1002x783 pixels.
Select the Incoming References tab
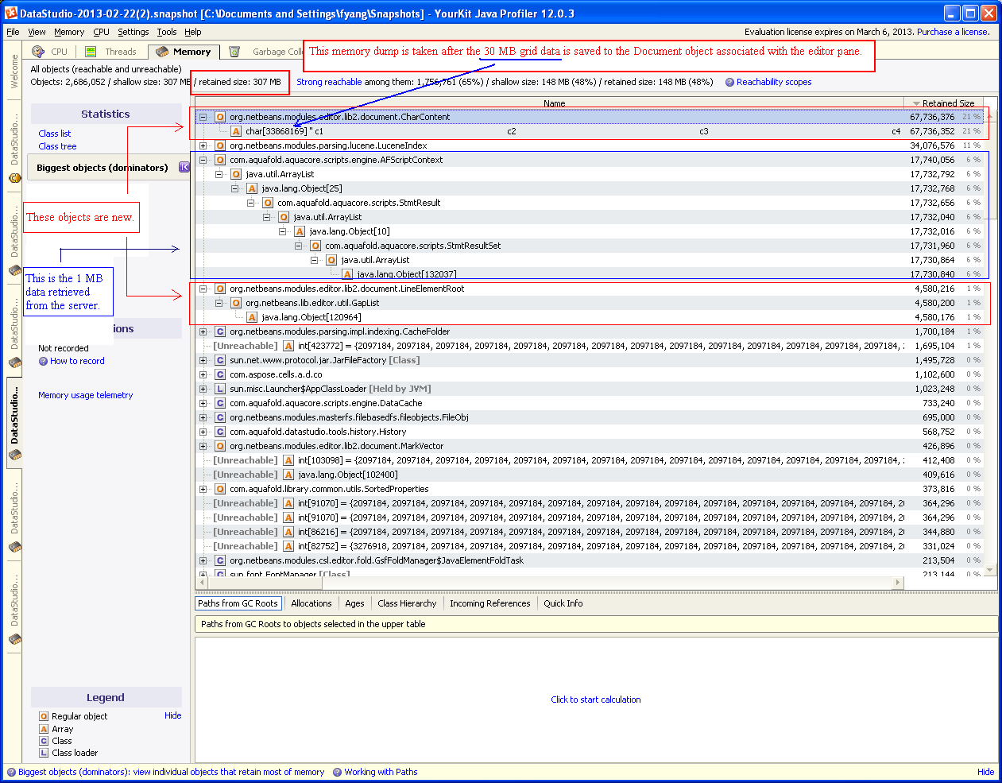click(489, 603)
